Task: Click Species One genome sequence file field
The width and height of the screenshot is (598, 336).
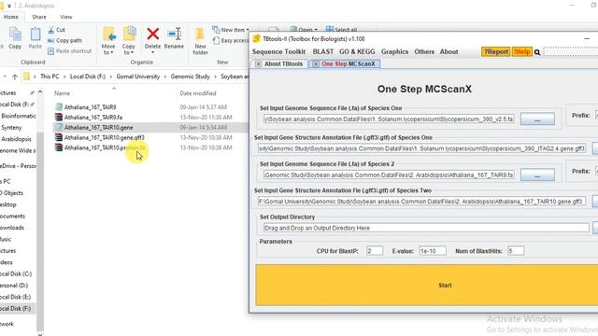Action: tap(389, 119)
